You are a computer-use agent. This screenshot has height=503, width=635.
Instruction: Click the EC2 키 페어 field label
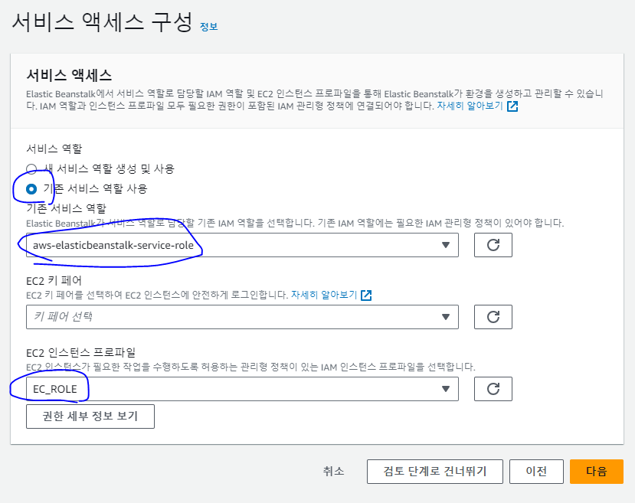[54, 280]
